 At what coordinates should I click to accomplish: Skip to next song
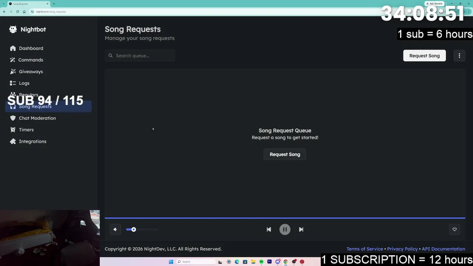click(x=301, y=229)
